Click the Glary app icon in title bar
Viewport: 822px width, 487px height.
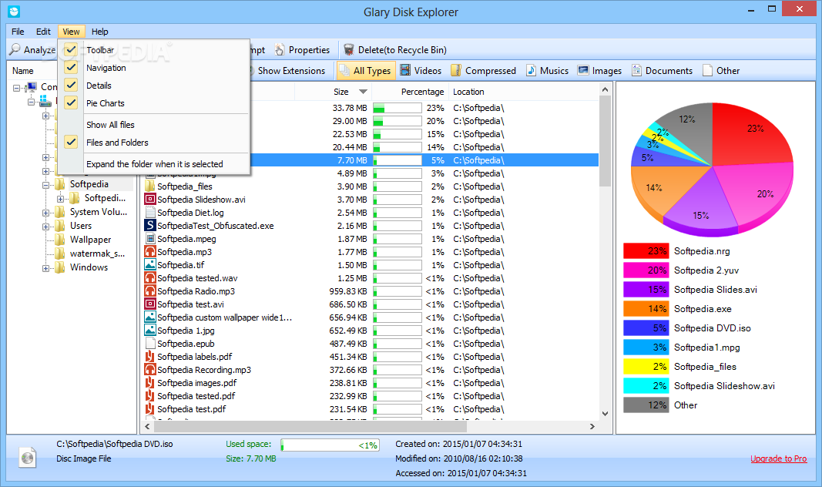pyautogui.click(x=14, y=11)
